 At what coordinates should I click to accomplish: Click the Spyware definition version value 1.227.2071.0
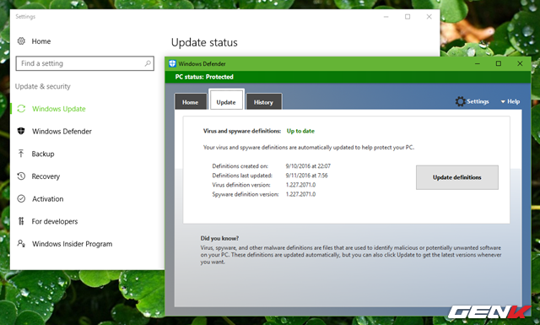(300, 194)
